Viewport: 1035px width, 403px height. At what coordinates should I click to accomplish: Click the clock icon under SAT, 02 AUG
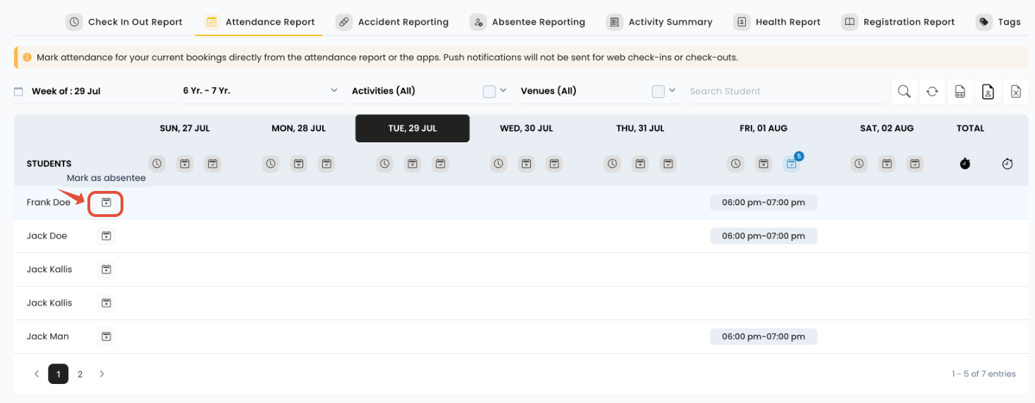click(859, 163)
